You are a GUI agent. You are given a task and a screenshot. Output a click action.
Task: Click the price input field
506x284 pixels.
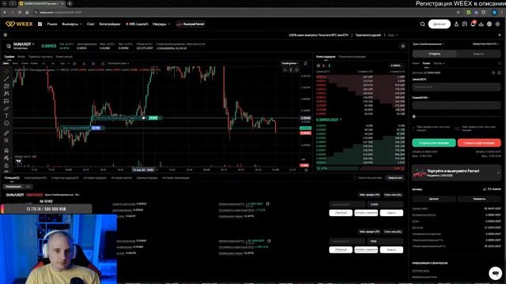(456, 87)
